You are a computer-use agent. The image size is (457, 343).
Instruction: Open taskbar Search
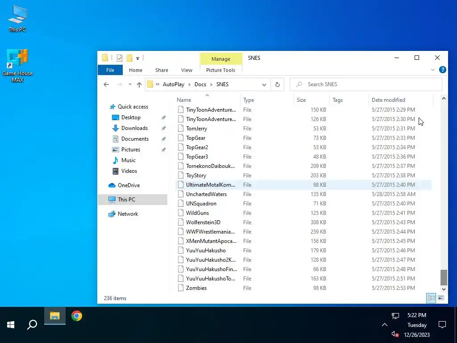(x=32, y=325)
